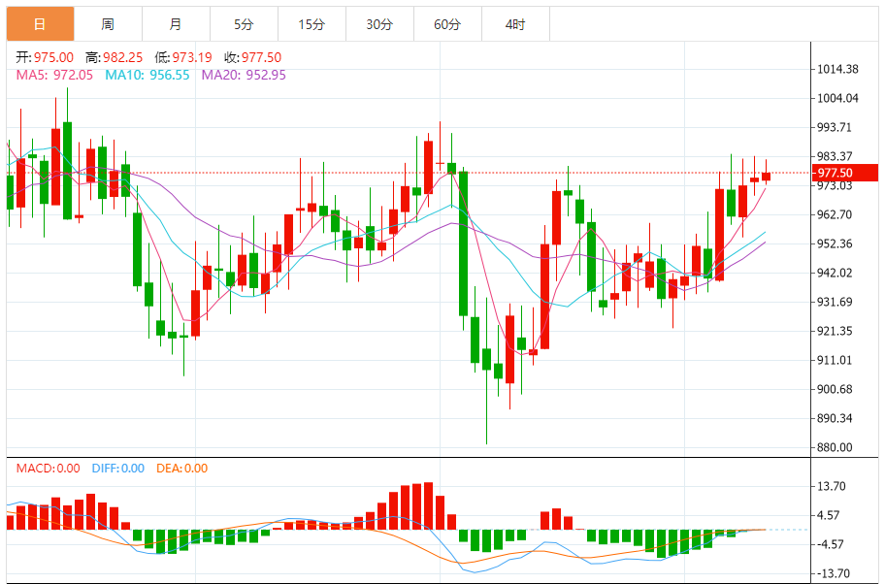Image resolution: width=885 pixels, height=584 pixels.
Task: Click the 1004.04 price axis label
Action: (837, 98)
